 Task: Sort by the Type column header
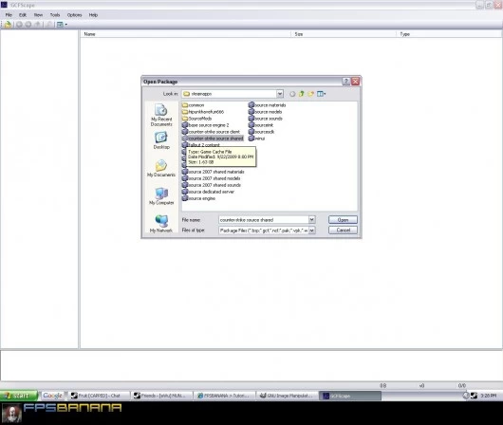click(449, 34)
